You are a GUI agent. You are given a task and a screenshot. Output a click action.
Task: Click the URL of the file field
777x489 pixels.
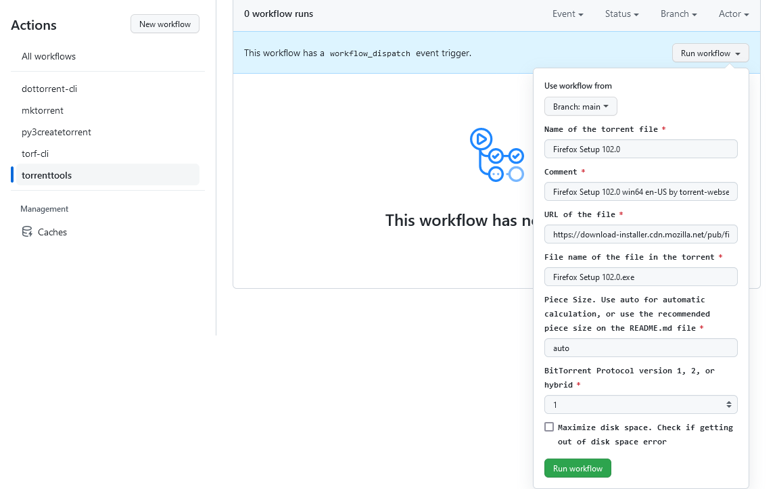click(x=640, y=234)
